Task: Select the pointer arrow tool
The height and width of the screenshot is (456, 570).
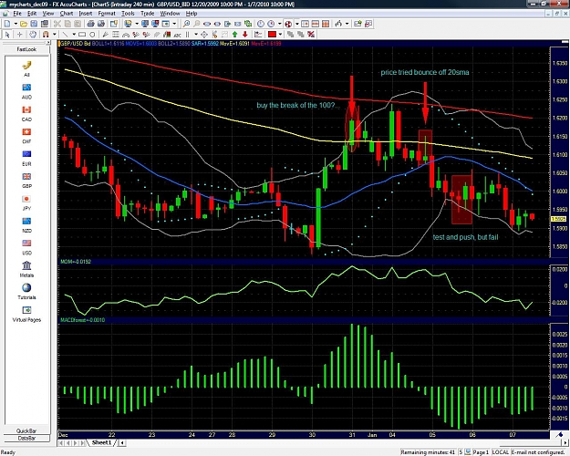Action: point(7,34)
